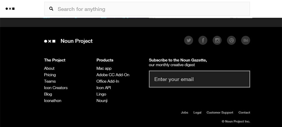Image resolution: width=282 pixels, height=127 pixels.
Task: Open the Adobe CC Add-On link
Action: pos(113,75)
